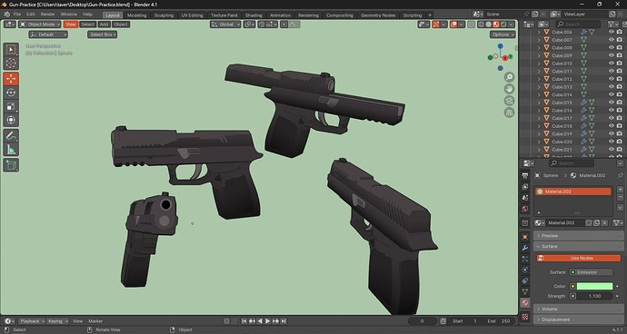Select the Select Box tool in toolbar
627x334 pixels.
[11, 50]
